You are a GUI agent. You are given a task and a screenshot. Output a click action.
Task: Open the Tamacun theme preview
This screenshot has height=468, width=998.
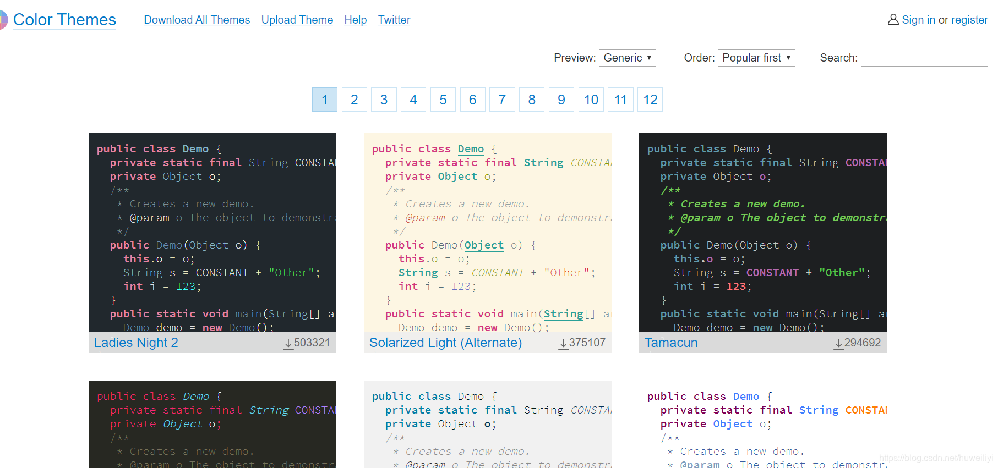[763, 232]
